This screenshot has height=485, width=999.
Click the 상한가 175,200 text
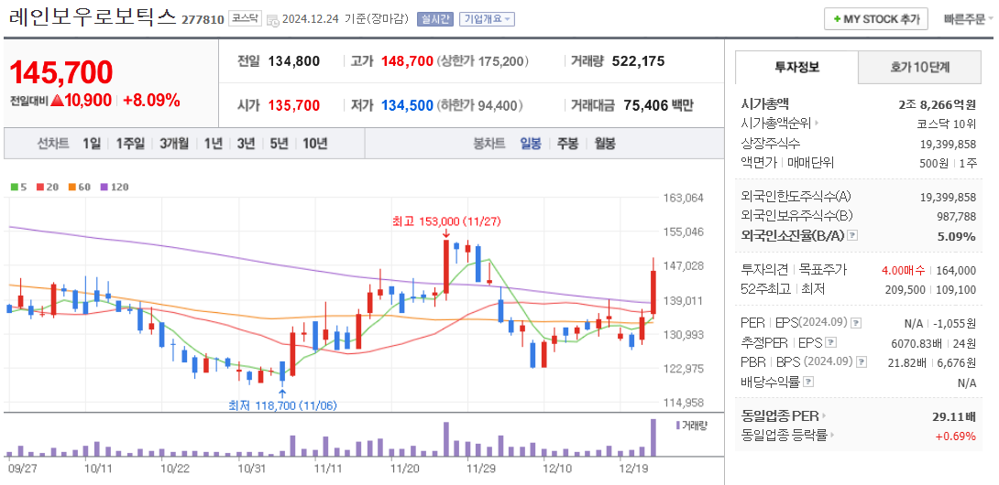point(482,61)
